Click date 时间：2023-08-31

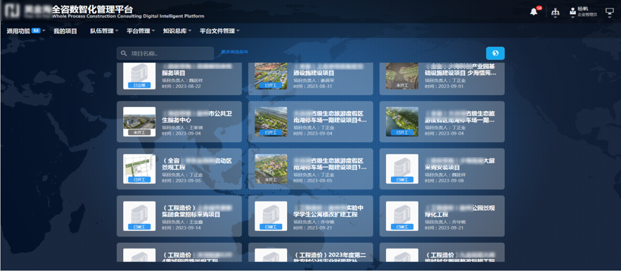pyautogui.click(x=313, y=86)
